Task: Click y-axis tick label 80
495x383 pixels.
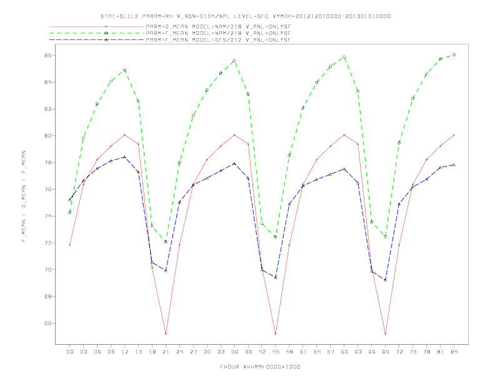Action: (x=47, y=136)
